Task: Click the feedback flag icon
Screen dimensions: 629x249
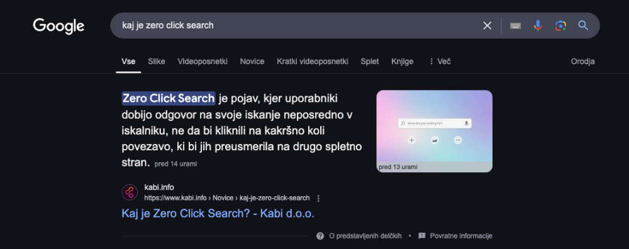Action: coord(421,236)
